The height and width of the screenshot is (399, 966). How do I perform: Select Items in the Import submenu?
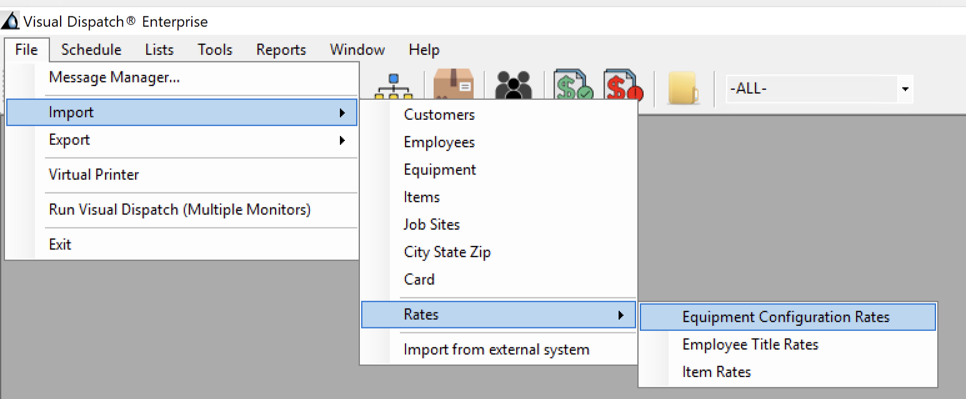[499, 197]
